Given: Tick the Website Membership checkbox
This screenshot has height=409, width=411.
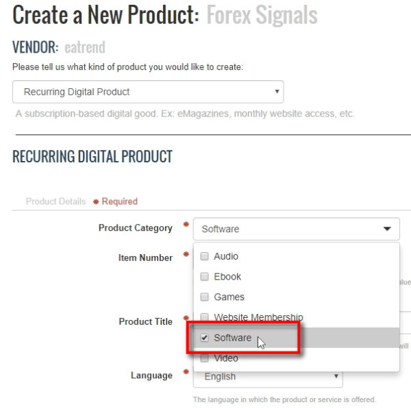Looking at the screenshot, I should tap(204, 317).
